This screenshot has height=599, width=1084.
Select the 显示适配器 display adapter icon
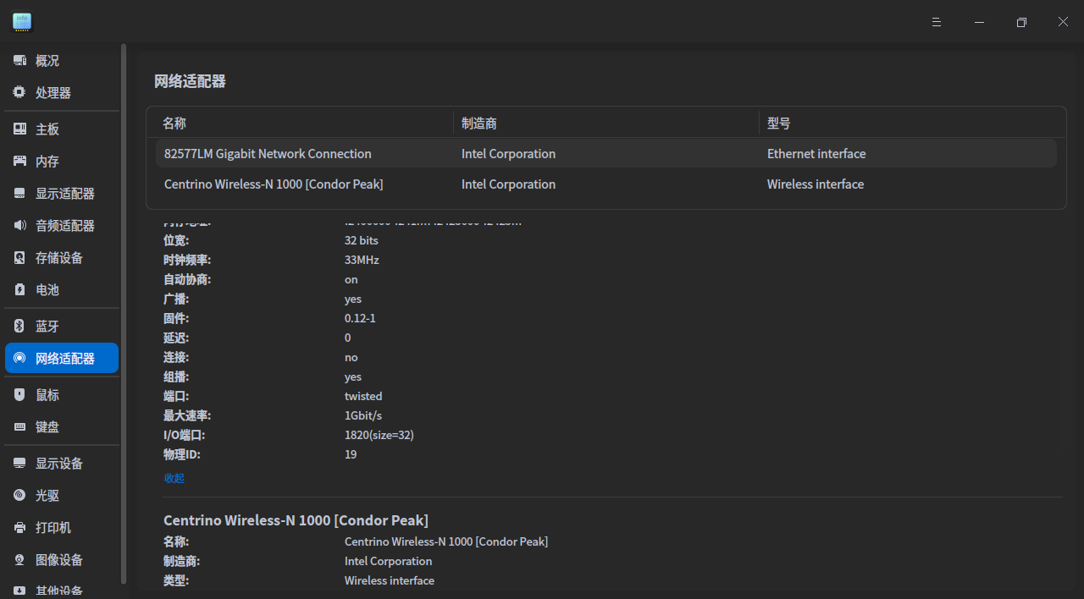coord(19,194)
